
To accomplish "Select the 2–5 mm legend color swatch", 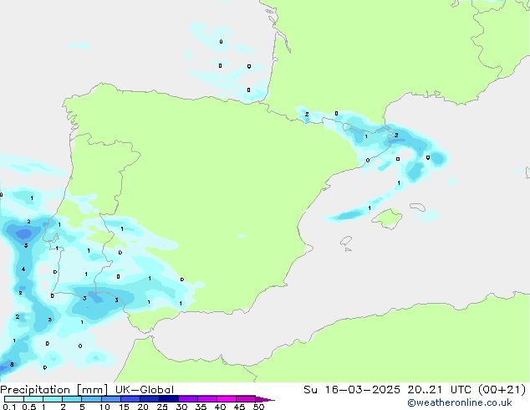I will tap(72, 399).
